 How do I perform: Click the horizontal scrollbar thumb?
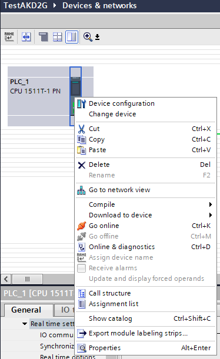(x=27, y=279)
